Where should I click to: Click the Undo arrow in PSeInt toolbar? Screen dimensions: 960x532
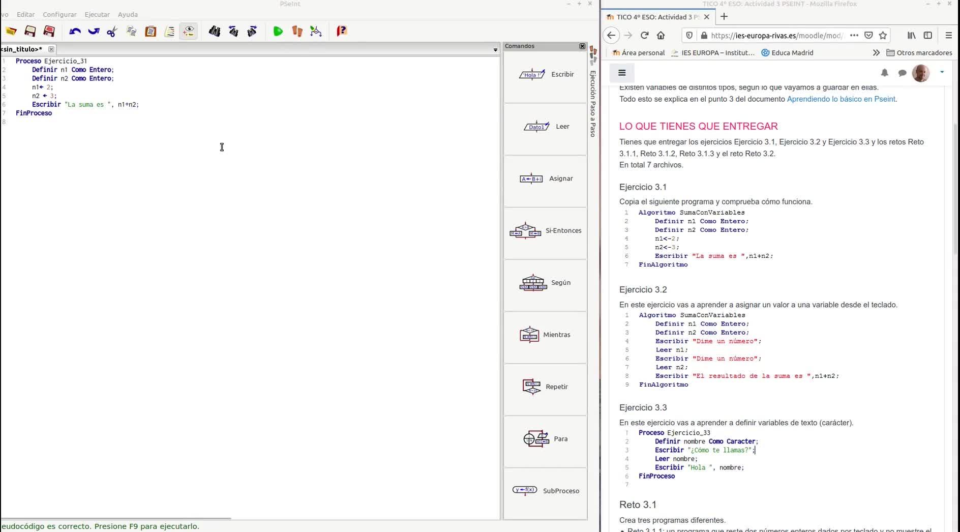click(75, 32)
